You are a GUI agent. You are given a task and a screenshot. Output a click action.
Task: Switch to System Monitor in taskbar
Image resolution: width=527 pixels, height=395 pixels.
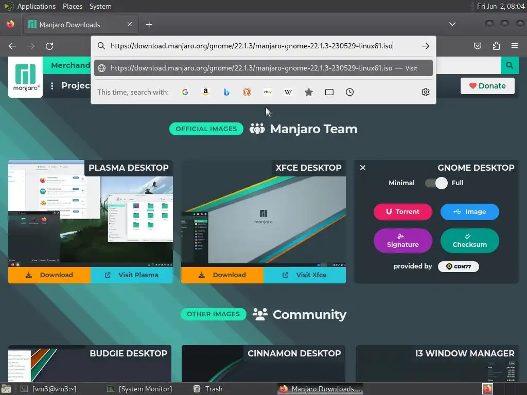[x=140, y=389]
